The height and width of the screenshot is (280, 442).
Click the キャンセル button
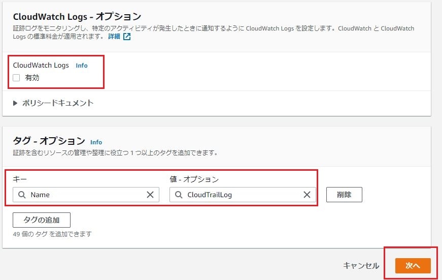[x=361, y=266]
